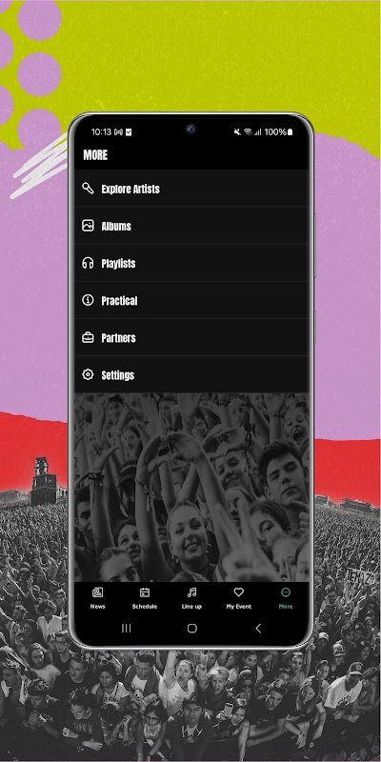Tap the gear icon beside Settings
This screenshot has height=762, width=381.
(x=88, y=374)
